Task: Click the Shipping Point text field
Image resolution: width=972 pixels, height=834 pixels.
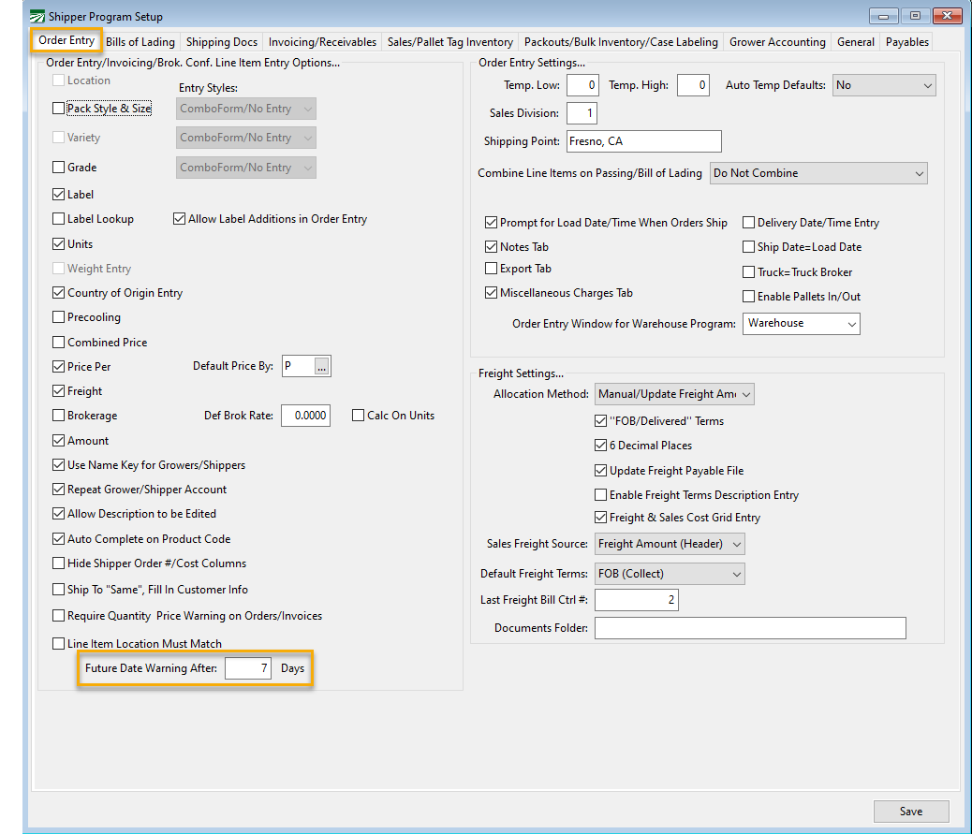Action: coord(643,141)
